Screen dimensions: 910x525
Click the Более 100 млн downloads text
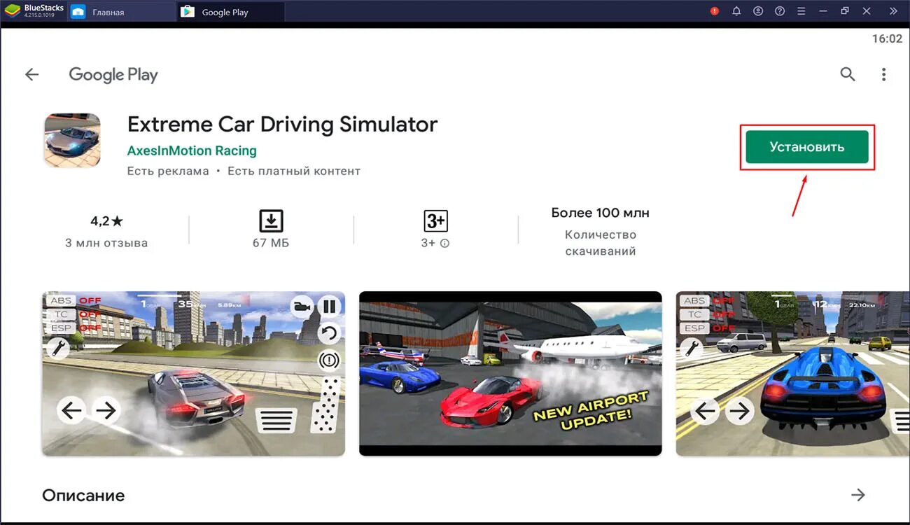(600, 213)
